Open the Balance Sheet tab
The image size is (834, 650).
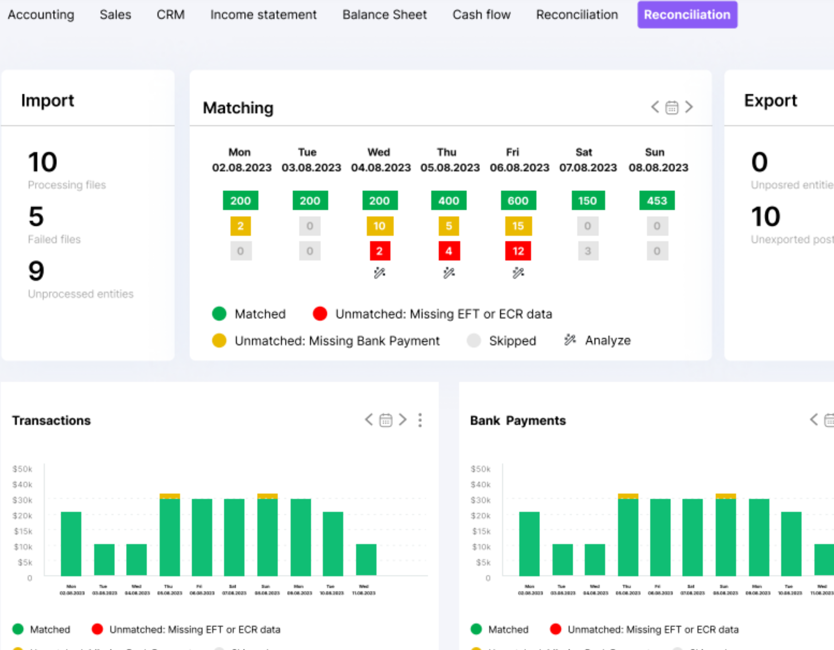[x=384, y=15]
